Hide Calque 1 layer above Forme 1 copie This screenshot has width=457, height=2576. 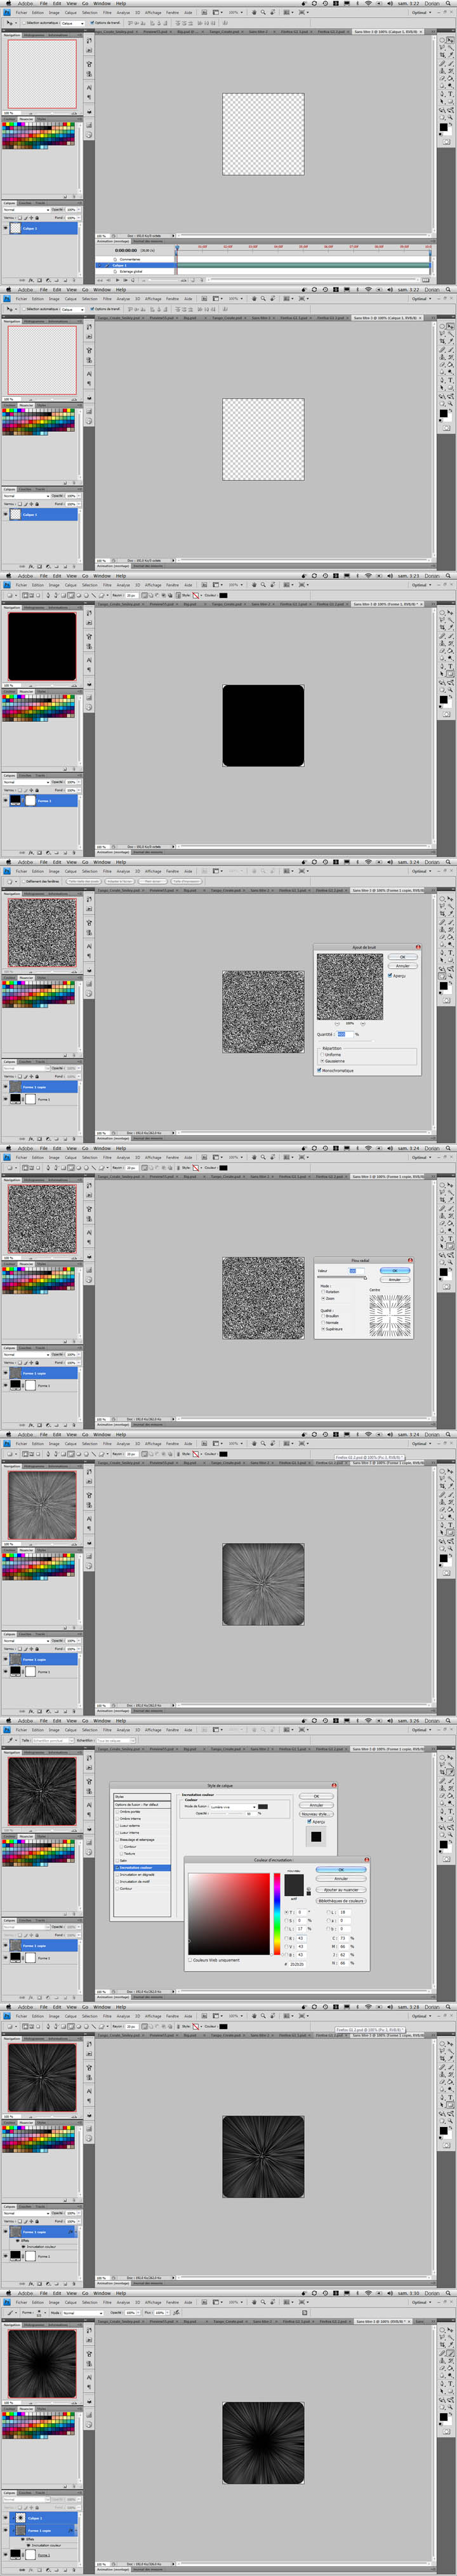[5, 2518]
